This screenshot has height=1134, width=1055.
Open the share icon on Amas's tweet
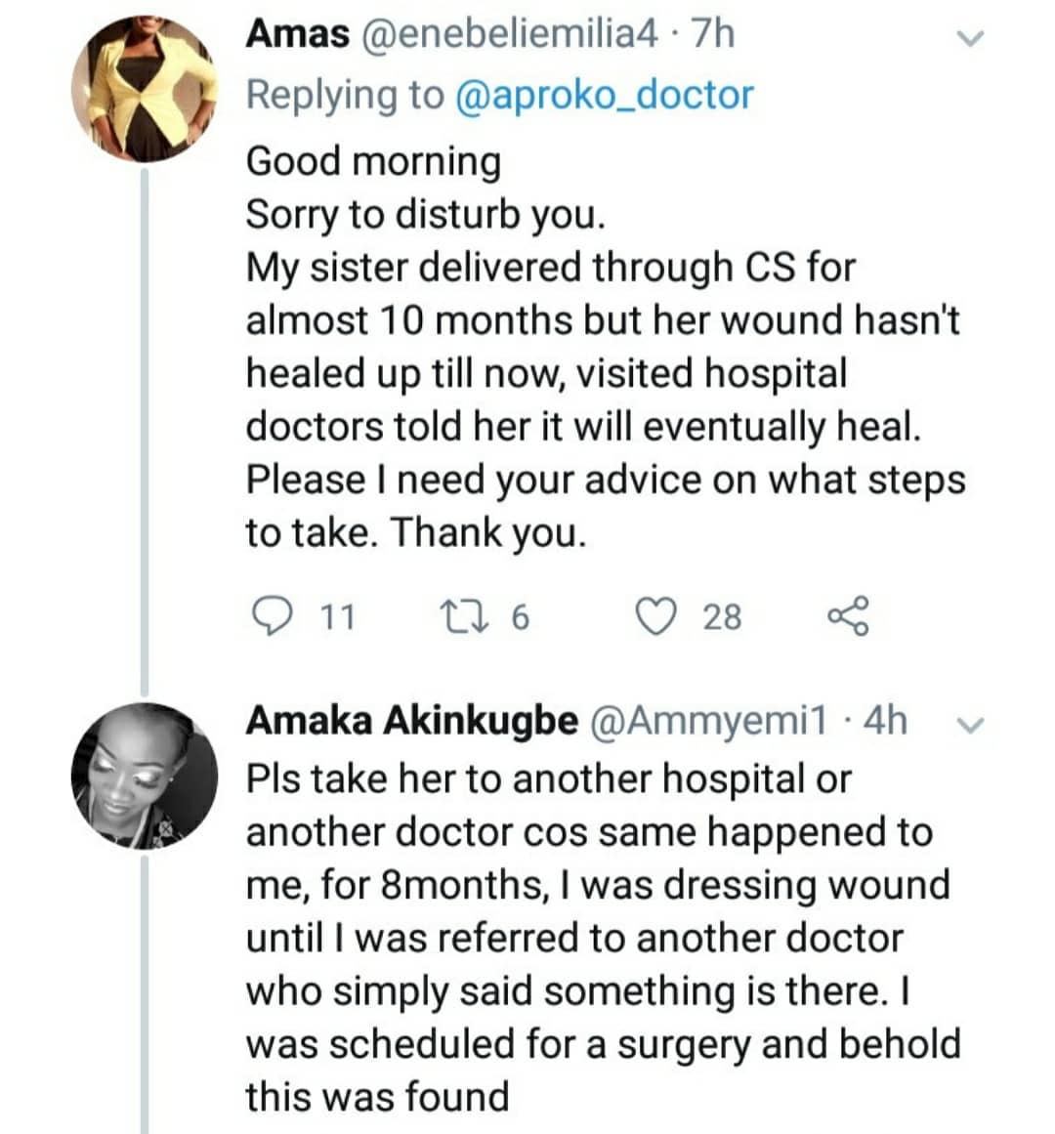[x=847, y=616]
